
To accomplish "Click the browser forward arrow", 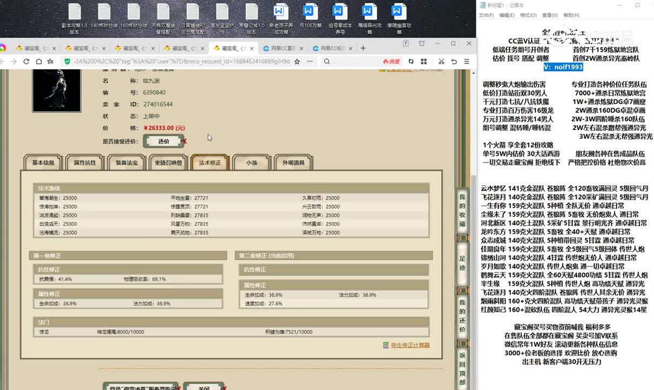I will 14,62.
